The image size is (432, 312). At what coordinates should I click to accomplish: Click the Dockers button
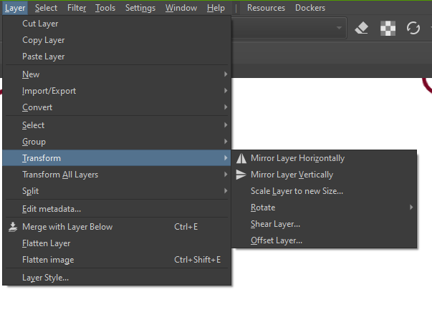tap(309, 8)
